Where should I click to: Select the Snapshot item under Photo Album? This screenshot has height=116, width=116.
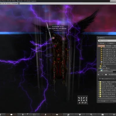point(108,70)
